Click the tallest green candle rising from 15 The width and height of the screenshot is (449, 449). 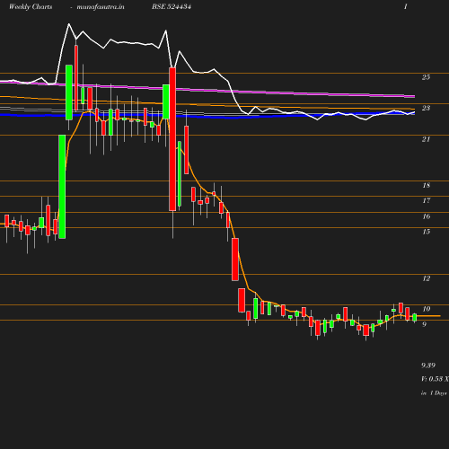coord(62,187)
